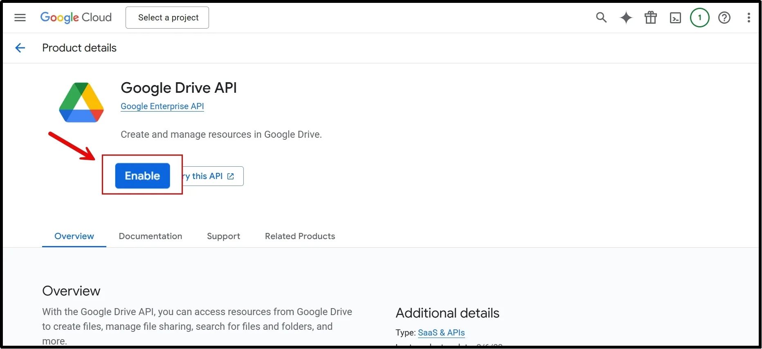Click the Additional details heading
This screenshot has height=349, width=762.
[447, 313]
